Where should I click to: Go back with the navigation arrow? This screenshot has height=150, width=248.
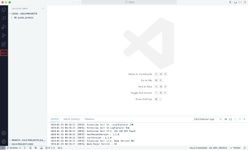click(x=73, y=2)
